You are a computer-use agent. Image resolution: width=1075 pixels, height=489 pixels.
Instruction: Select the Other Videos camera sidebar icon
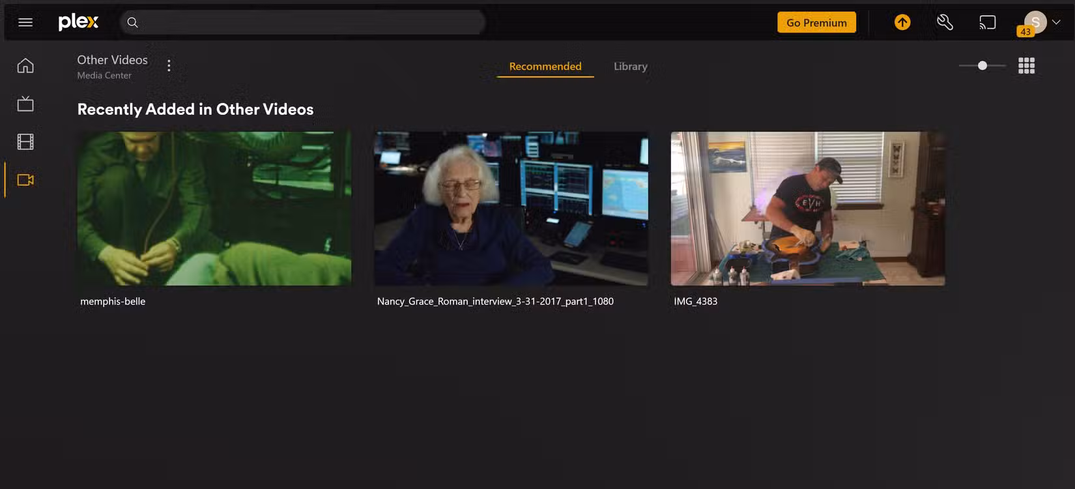[25, 180]
